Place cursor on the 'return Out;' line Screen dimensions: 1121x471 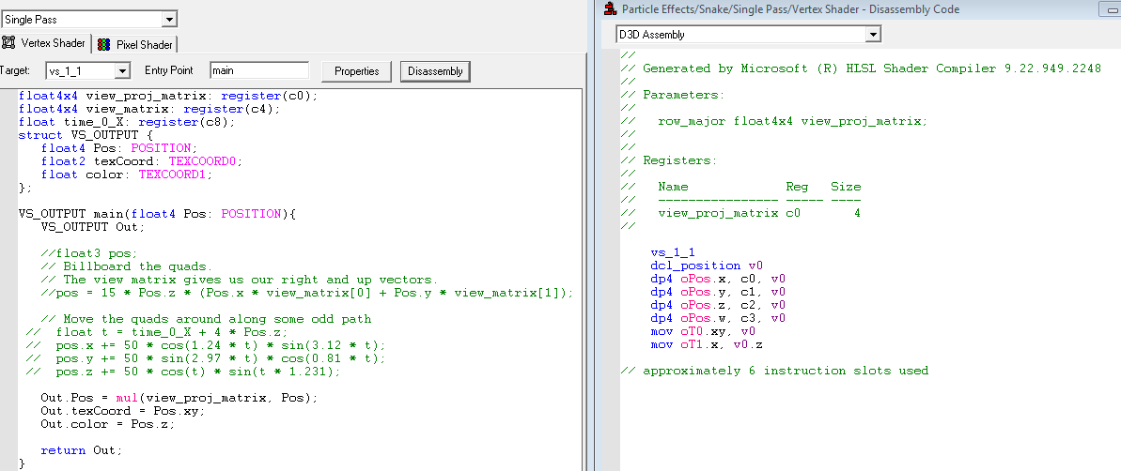click(x=82, y=450)
